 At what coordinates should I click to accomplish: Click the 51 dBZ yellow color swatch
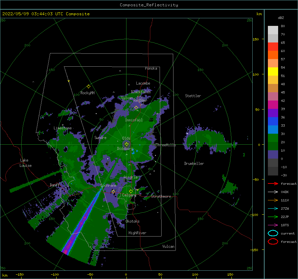[273, 71]
